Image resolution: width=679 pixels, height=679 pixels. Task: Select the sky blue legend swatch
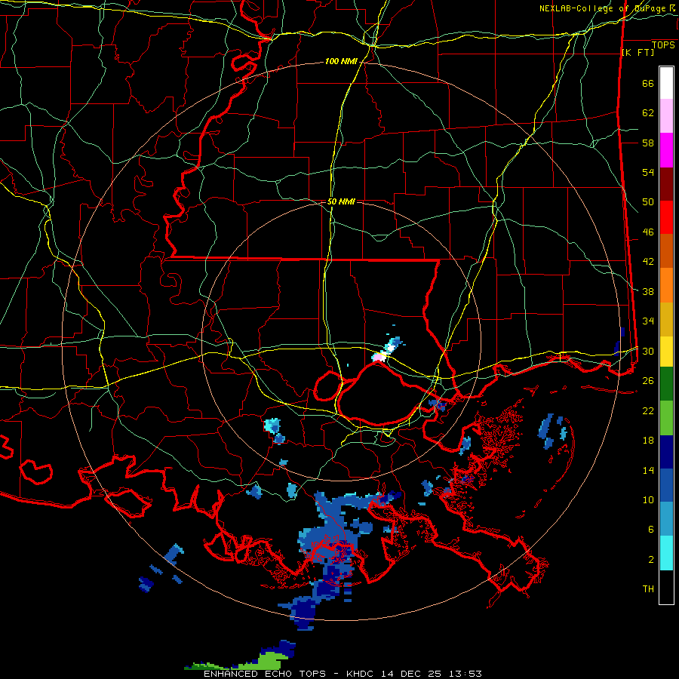coord(666,519)
